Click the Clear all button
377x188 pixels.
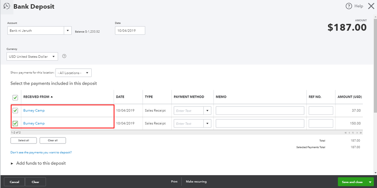click(x=53, y=140)
